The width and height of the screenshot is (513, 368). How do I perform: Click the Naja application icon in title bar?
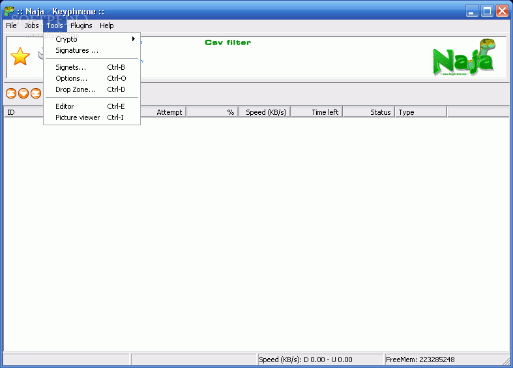point(9,11)
